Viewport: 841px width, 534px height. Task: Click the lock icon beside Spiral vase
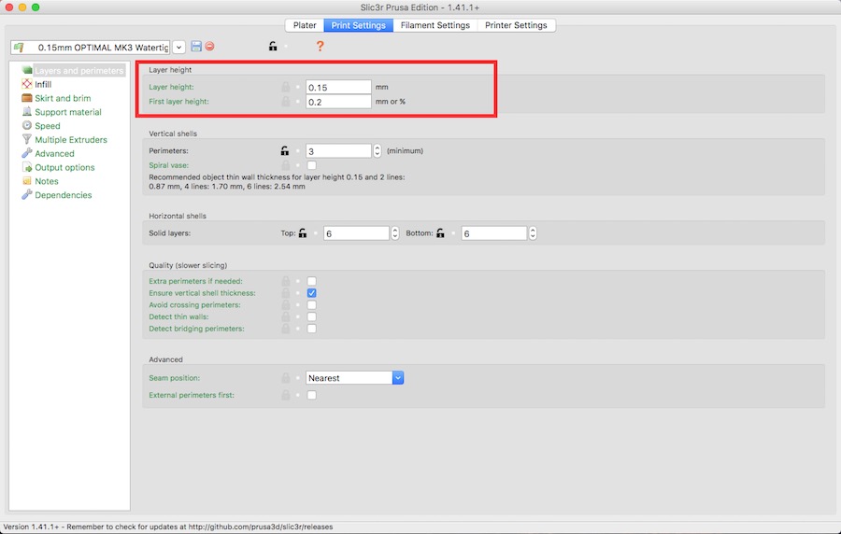pyautogui.click(x=285, y=165)
